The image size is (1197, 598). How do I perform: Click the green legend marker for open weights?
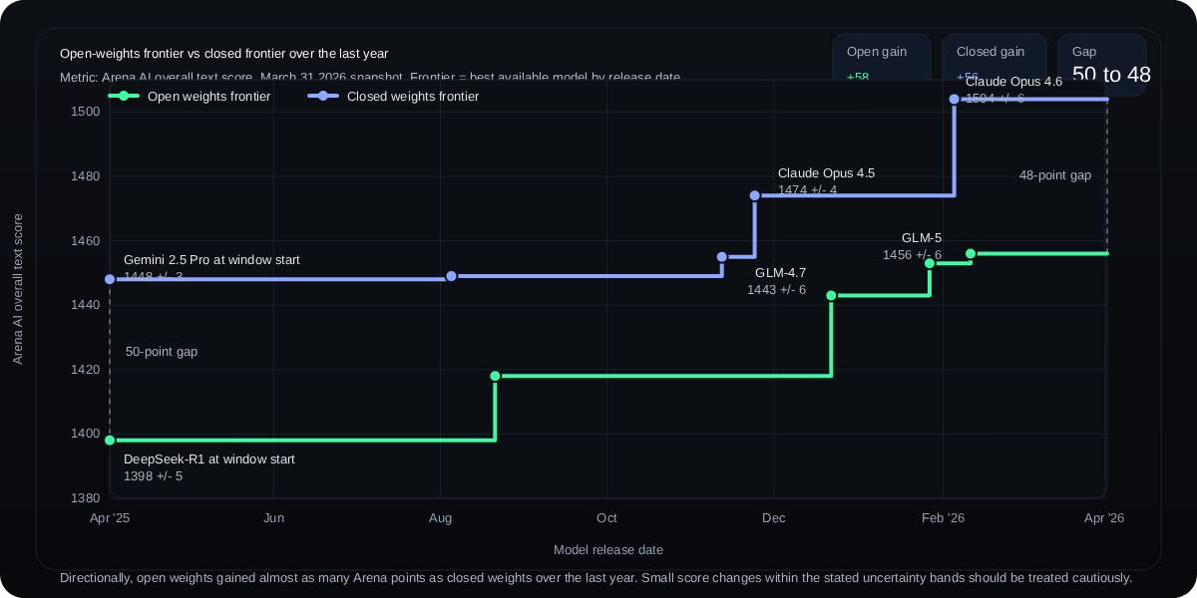123,97
